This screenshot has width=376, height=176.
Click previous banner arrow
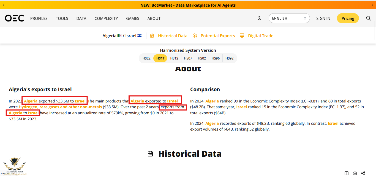(x=3, y=5)
